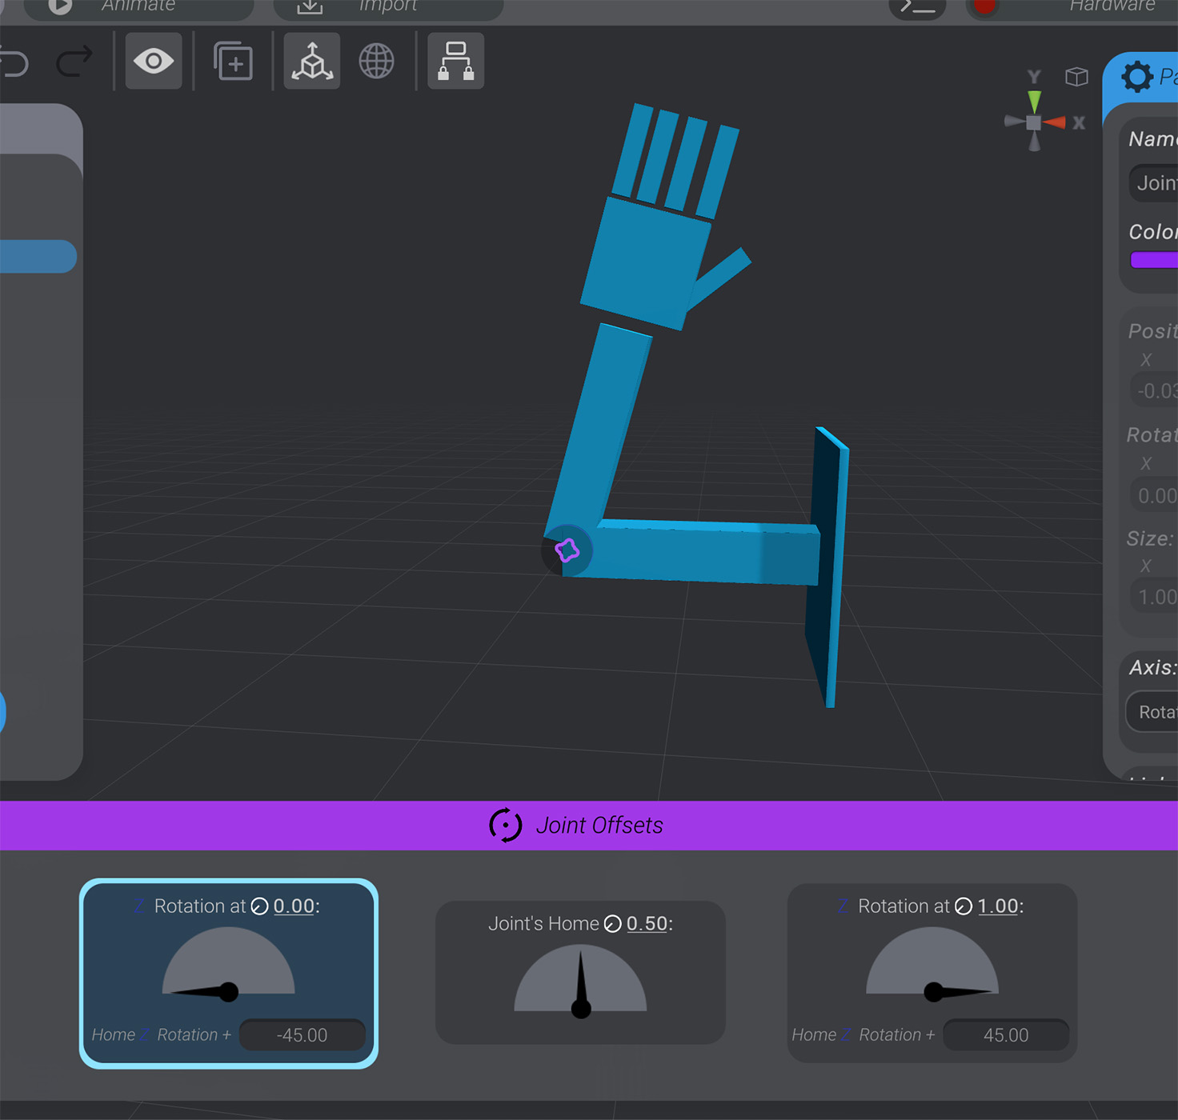Select the transform axes tool icon
This screenshot has width=1178, height=1120.
311,61
